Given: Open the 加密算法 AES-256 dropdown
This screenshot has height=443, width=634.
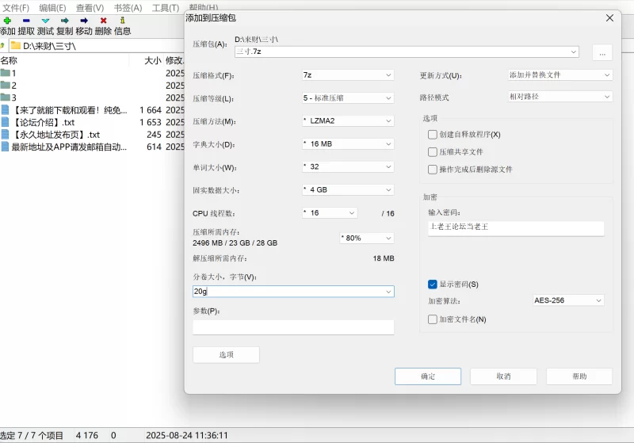Looking at the screenshot, I should (568, 300).
